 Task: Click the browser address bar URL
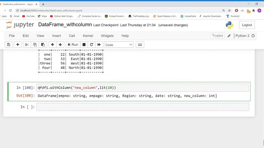(x=51, y=11)
